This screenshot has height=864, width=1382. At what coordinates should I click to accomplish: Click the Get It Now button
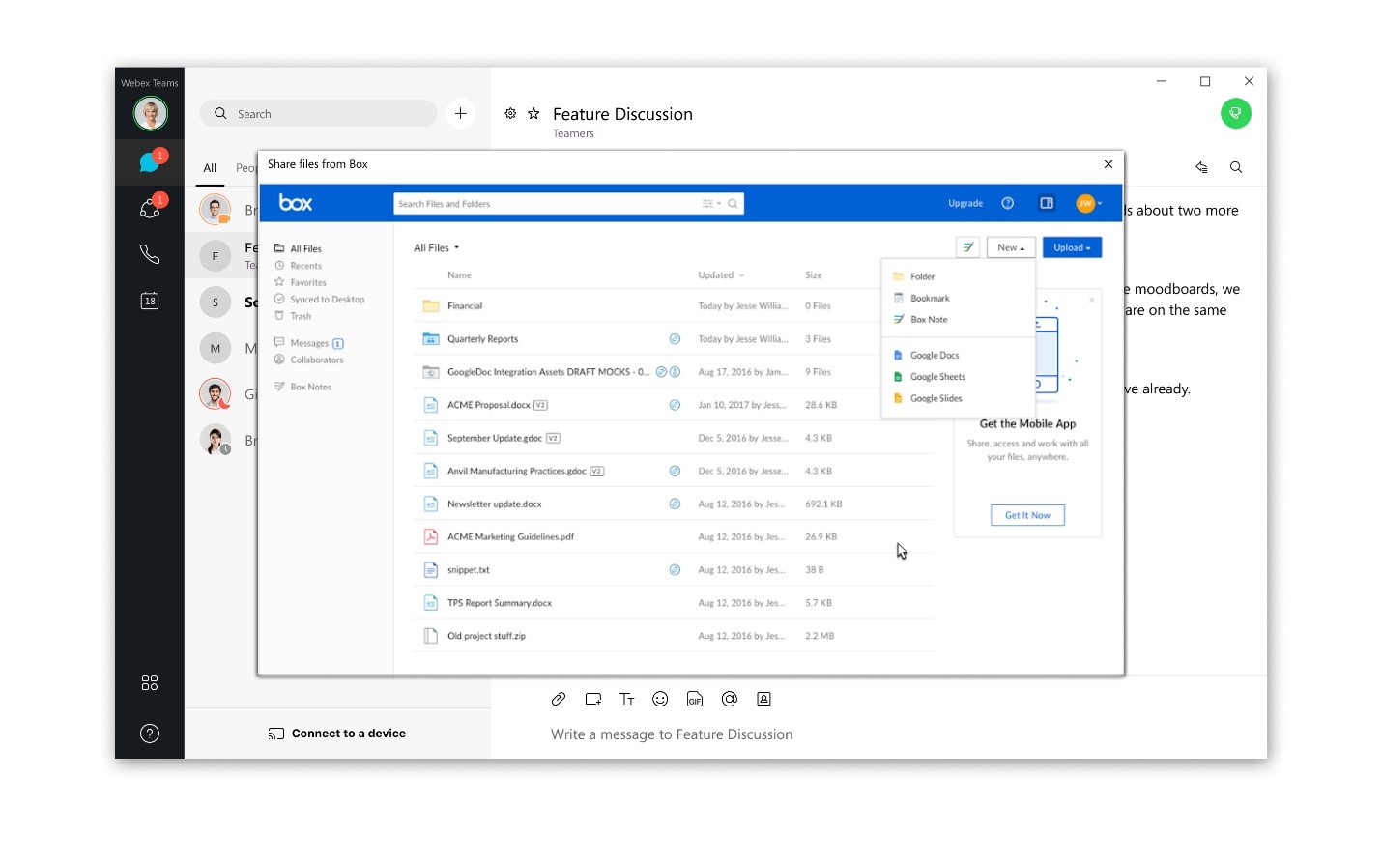point(1027,515)
